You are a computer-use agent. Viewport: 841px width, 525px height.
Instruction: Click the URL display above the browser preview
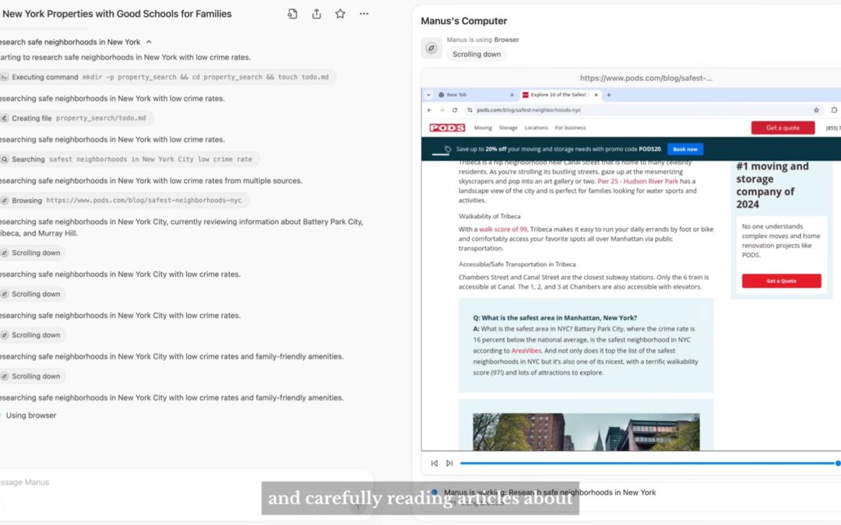pyautogui.click(x=646, y=78)
